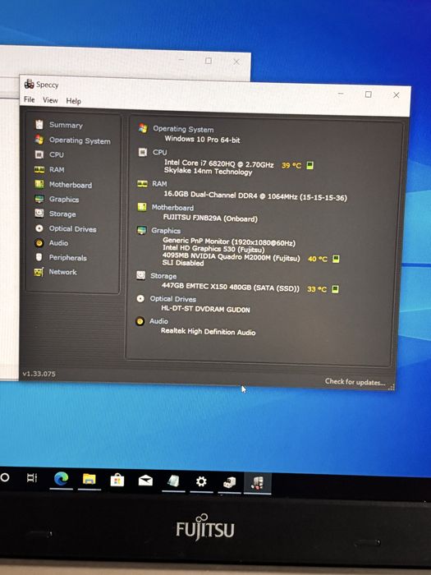Minimize the Speccy window

tap(341, 94)
